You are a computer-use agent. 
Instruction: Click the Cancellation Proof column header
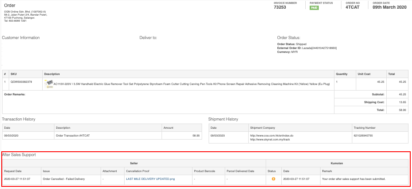click(x=138, y=170)
